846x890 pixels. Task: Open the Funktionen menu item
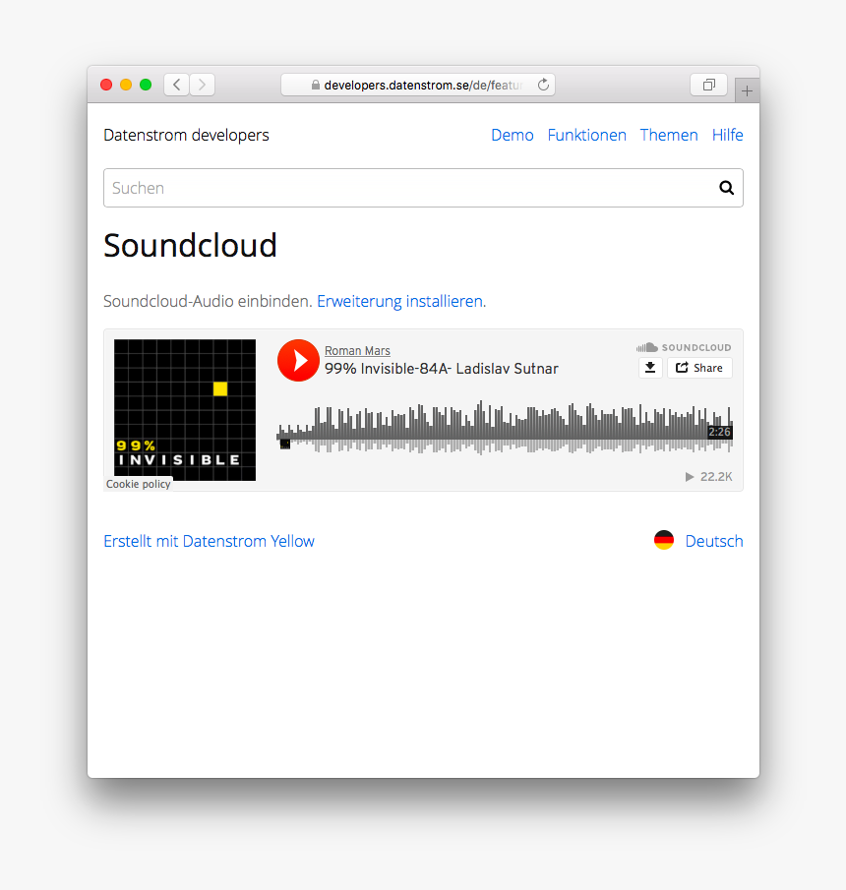[x=586, y=135]
